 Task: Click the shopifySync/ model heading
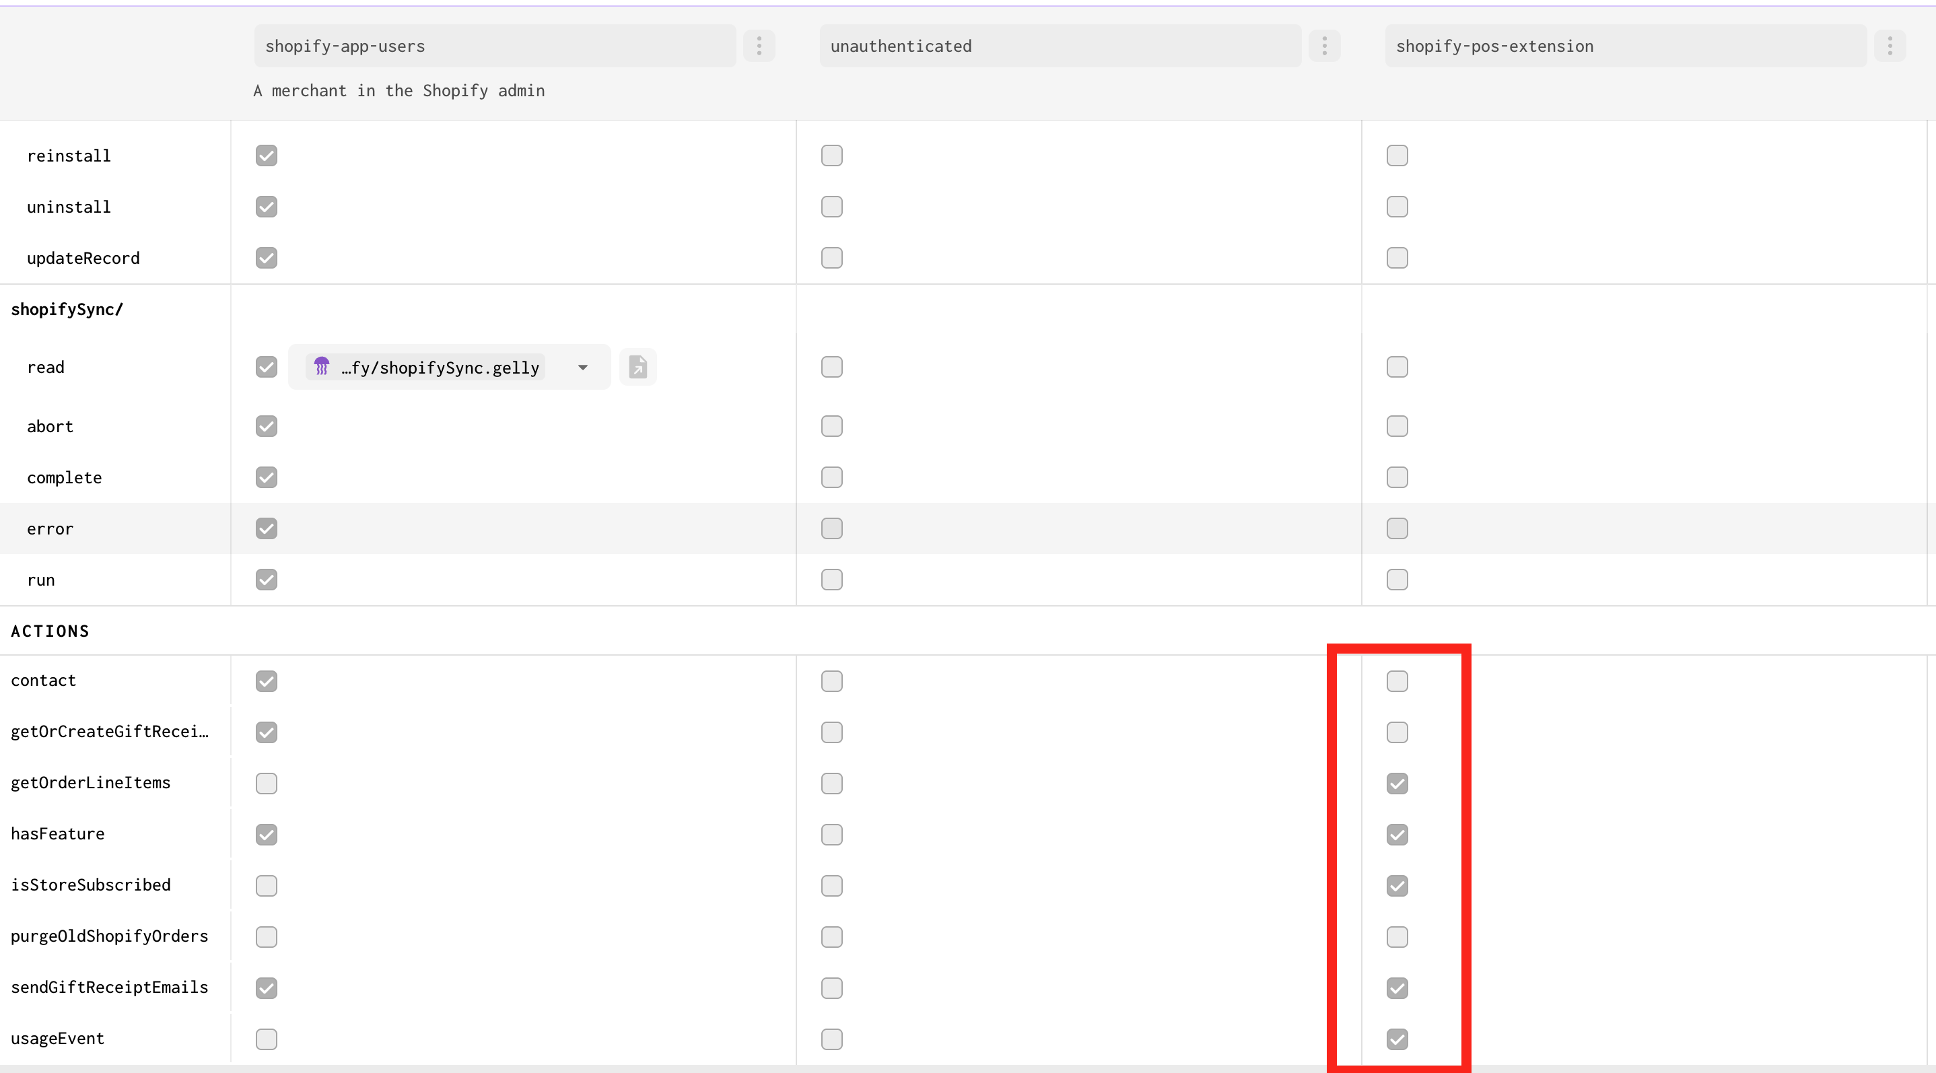(67, 309)
